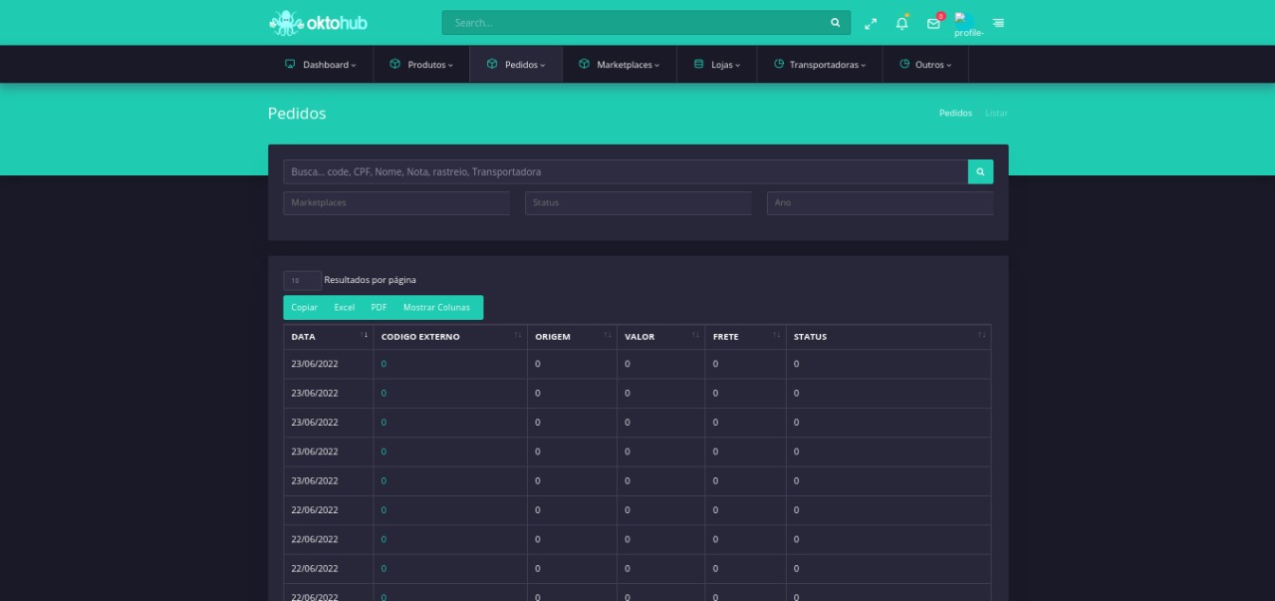The height and width of the screenshot is (601, 1275).
Task: Open the Ano filter dropdown
Action: point(880,203)
